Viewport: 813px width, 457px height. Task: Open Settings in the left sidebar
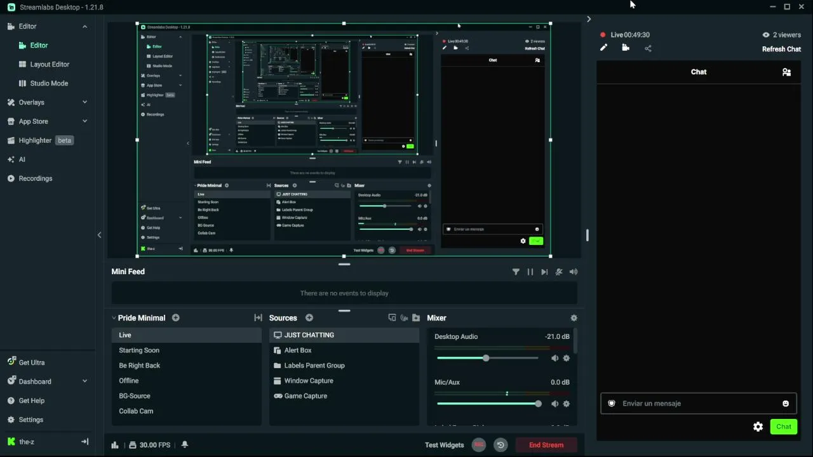tap(25, 420)
